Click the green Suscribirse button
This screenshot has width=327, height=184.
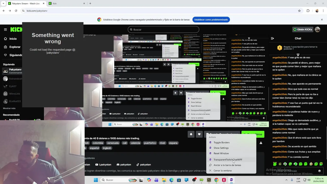click(253, 134)
